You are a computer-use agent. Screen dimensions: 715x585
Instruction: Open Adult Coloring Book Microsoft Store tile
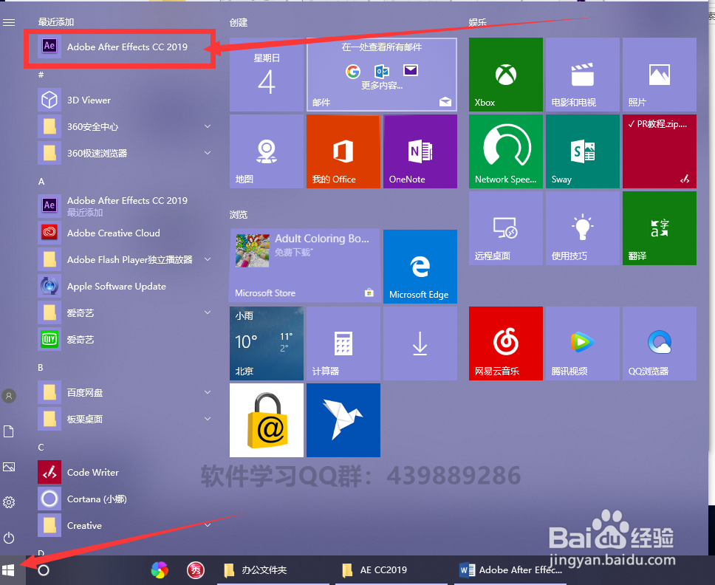[x=304, y=267]
